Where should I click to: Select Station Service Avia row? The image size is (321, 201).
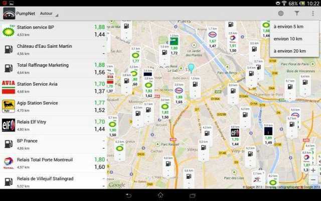54,87
